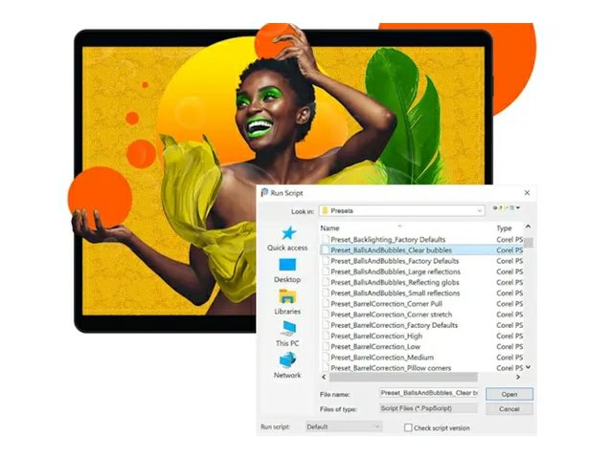Screen dimensions: 613x459
Task: Click the Cancel button
Action: [x=509, y=408]
